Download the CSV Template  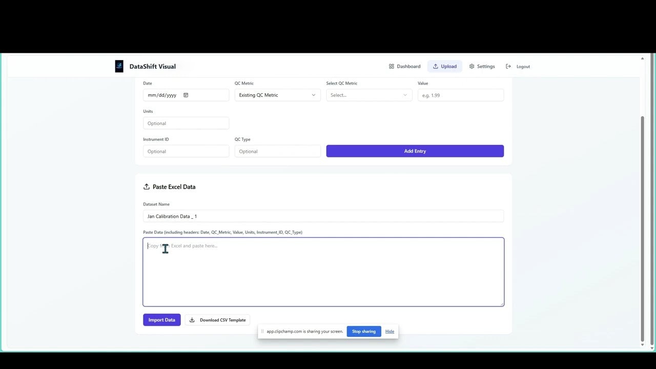coord(217,320)
